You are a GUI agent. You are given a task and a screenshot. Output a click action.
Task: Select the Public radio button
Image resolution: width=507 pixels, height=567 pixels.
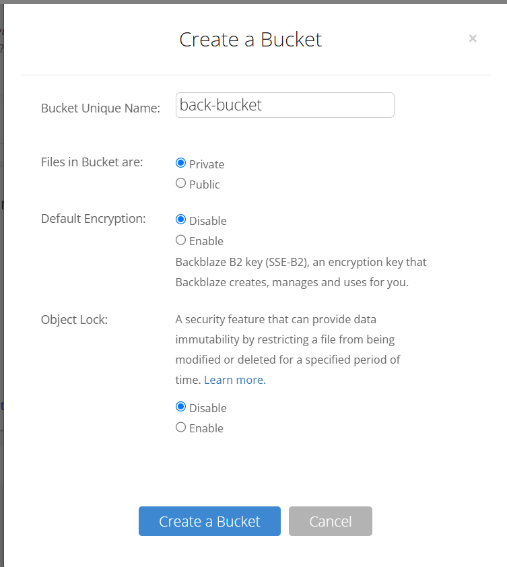pos(180,182)
